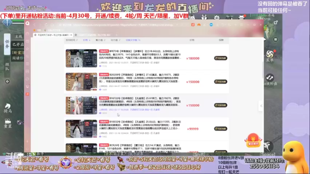
Task: Switch to the second browser tab
Action: 93,35
